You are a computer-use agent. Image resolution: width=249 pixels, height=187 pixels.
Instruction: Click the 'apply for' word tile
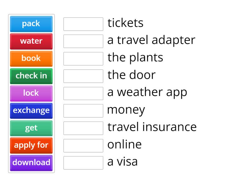[x=31, y=145]
